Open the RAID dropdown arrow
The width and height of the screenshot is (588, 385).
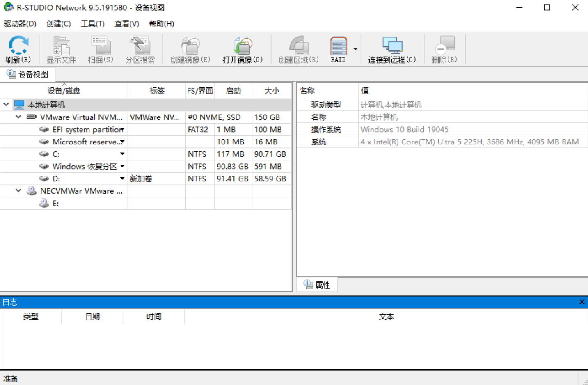pyautogui.click(x=355, y=49)
